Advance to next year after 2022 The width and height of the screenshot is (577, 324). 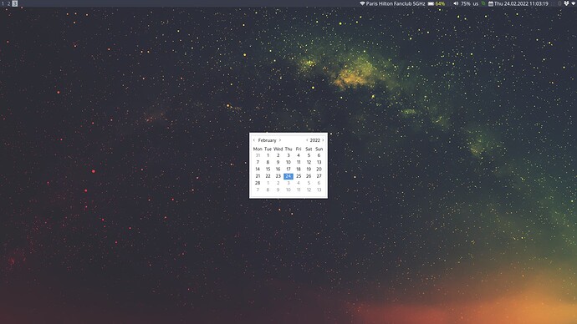[x=323, y=140]
